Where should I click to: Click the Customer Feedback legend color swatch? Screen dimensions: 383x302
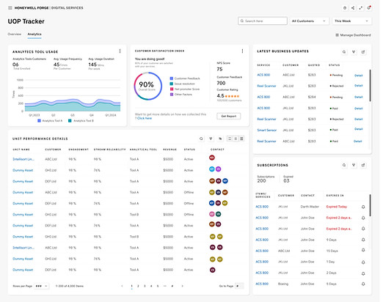pos(172,78)
